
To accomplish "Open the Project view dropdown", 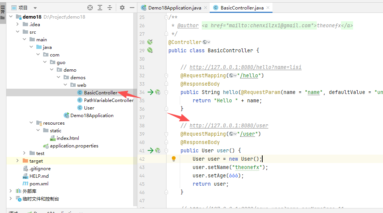I will point(35,8).
